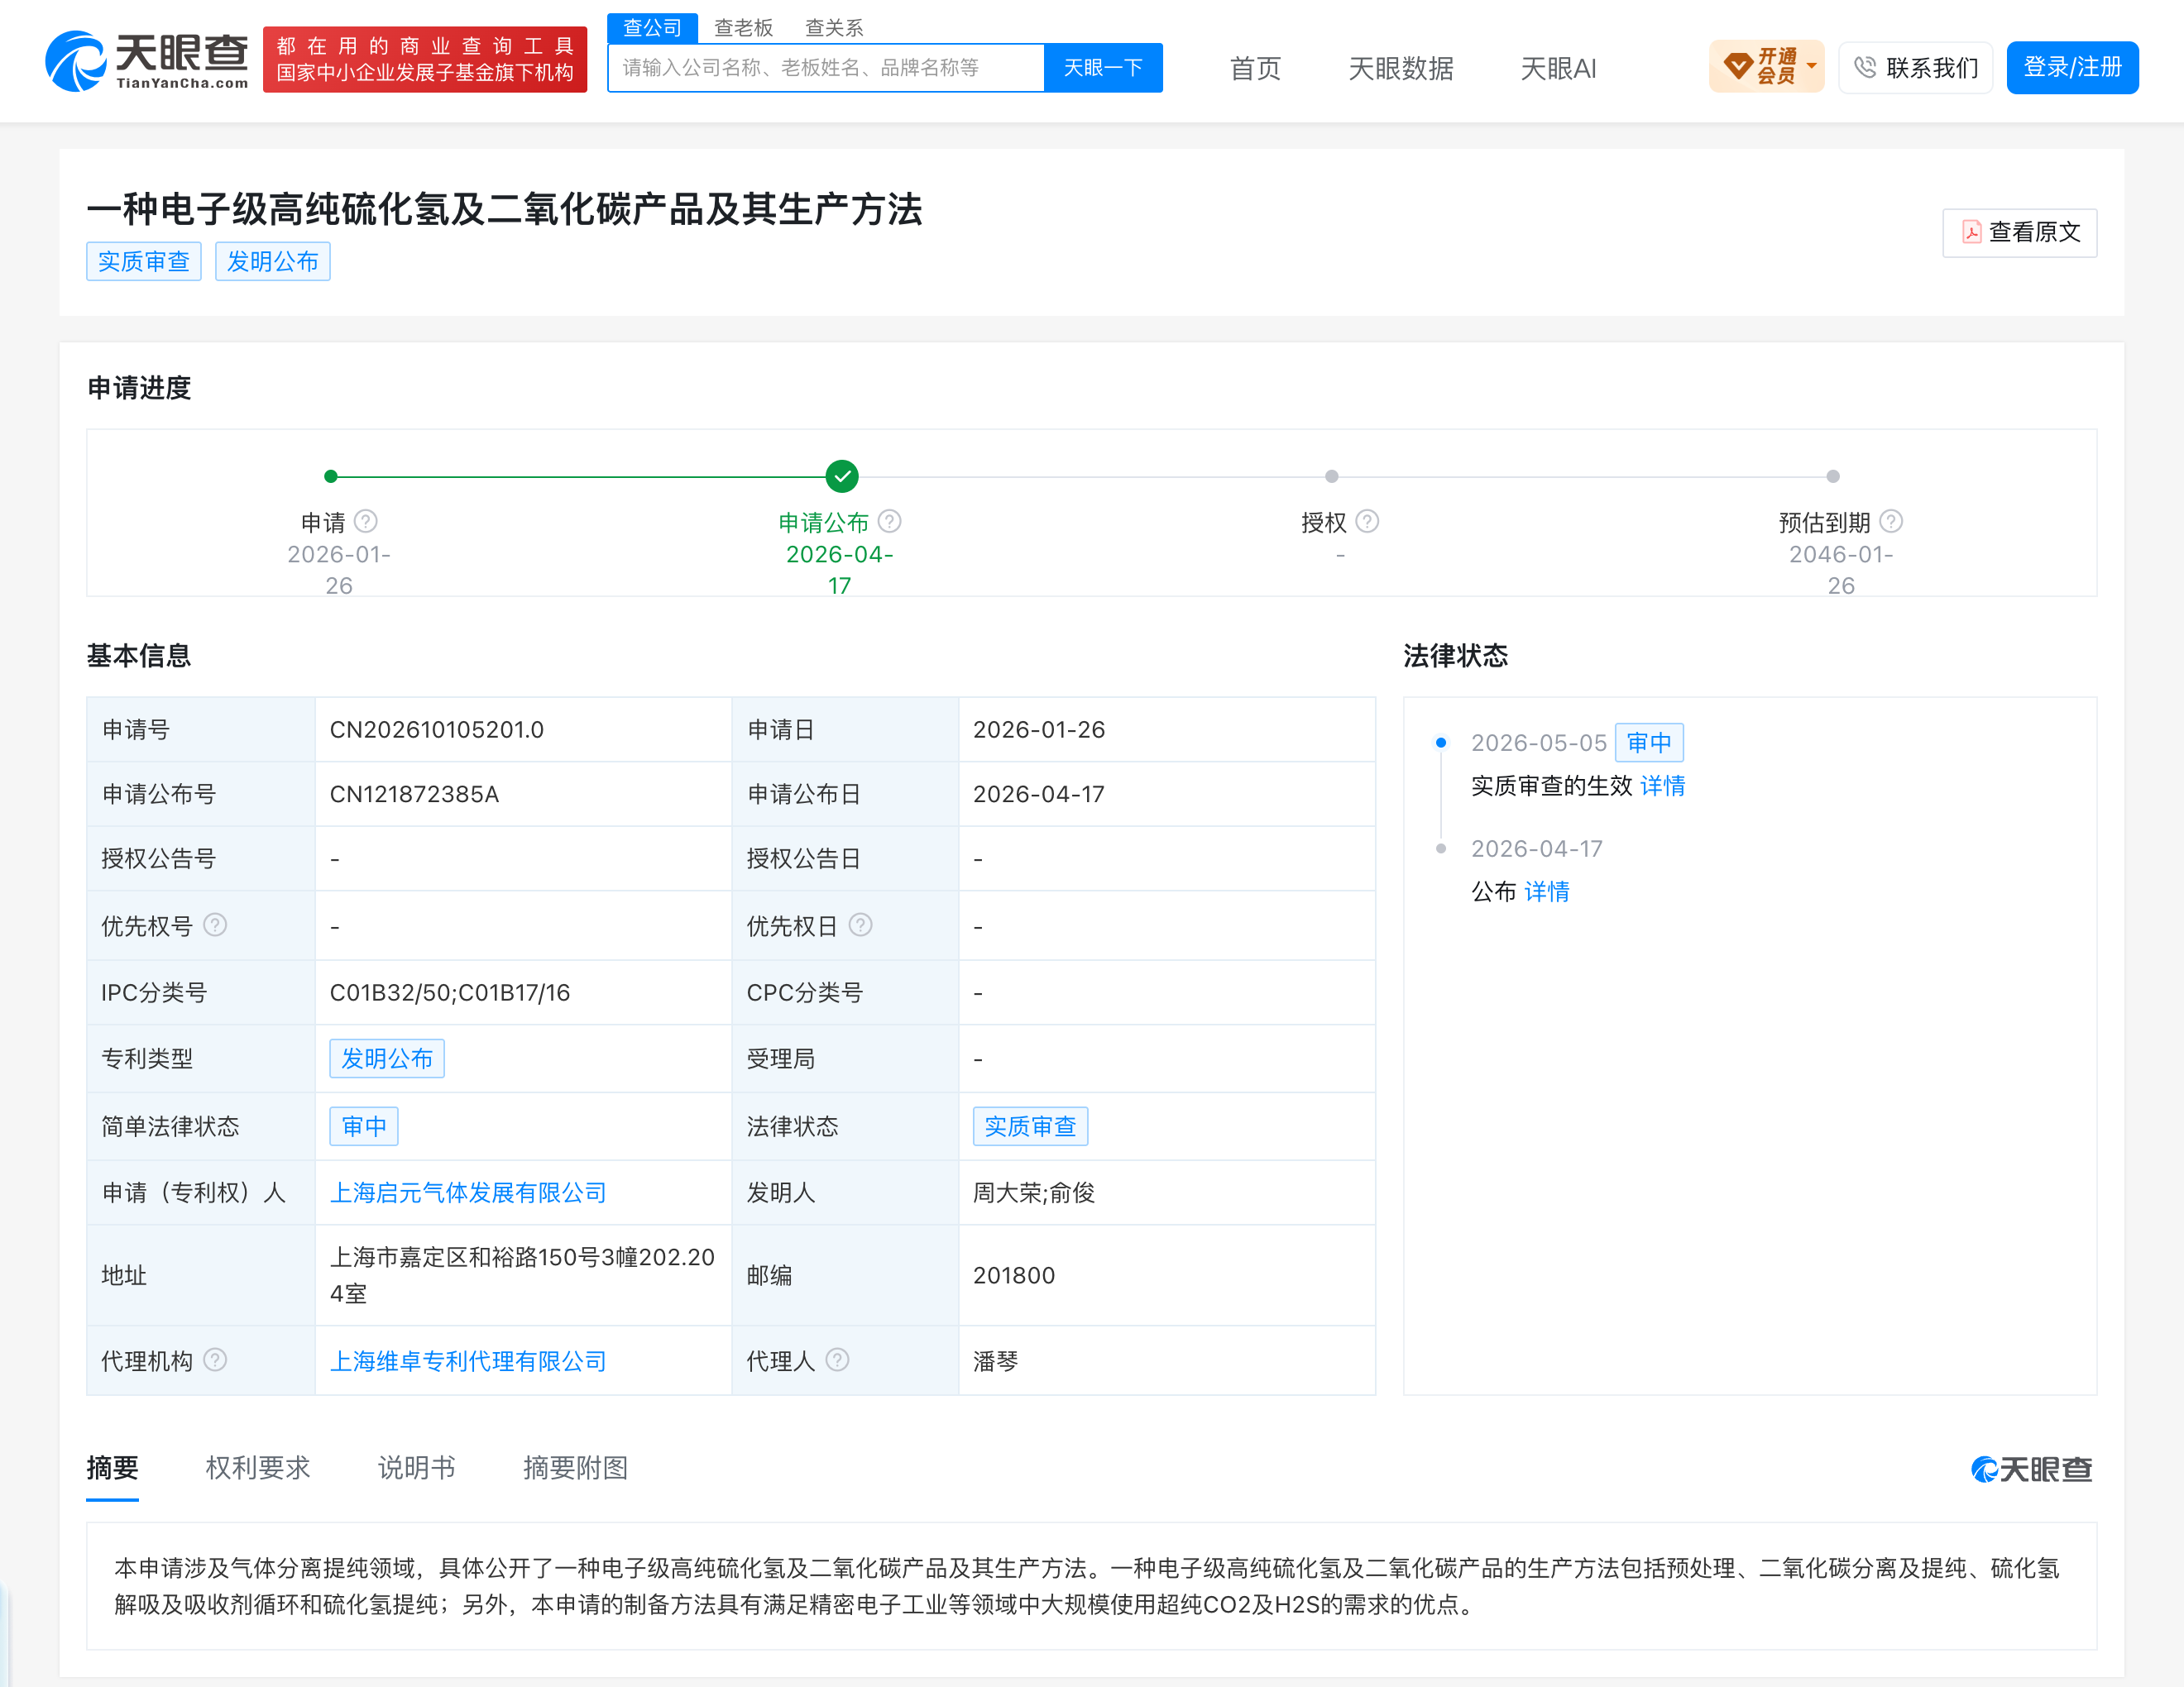Click help icon beside 代理人
This screenshot has width=2184, height=1687.
(x=838, y=1360)
